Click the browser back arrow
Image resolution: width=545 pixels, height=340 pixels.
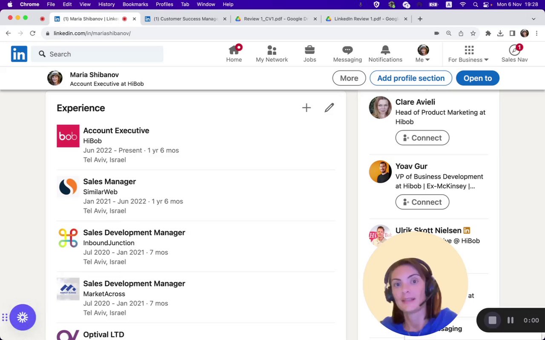click(8, 33)
